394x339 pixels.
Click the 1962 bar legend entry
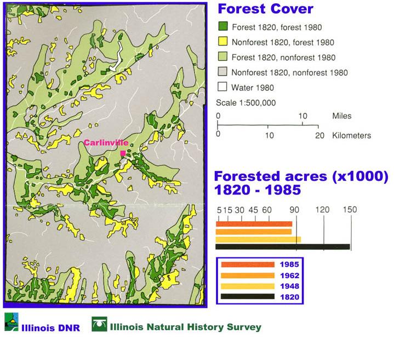pos(247,275)
